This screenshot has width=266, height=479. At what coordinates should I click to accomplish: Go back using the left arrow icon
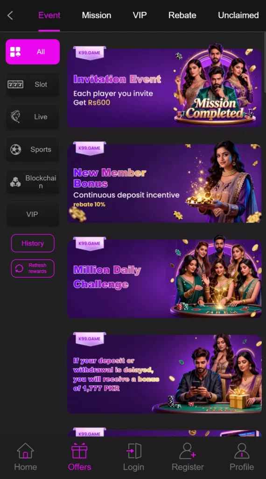pos(10,15)
